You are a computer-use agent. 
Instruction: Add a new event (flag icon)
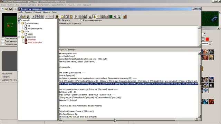point(76,17)
